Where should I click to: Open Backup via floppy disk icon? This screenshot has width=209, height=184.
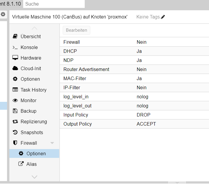[15, 111]
